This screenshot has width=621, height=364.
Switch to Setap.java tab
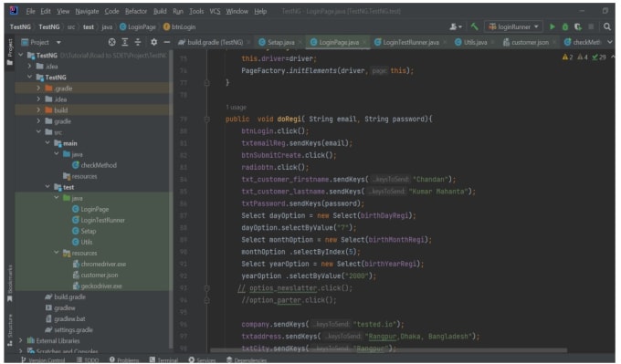pyautogui.click(x=280, y=42)
